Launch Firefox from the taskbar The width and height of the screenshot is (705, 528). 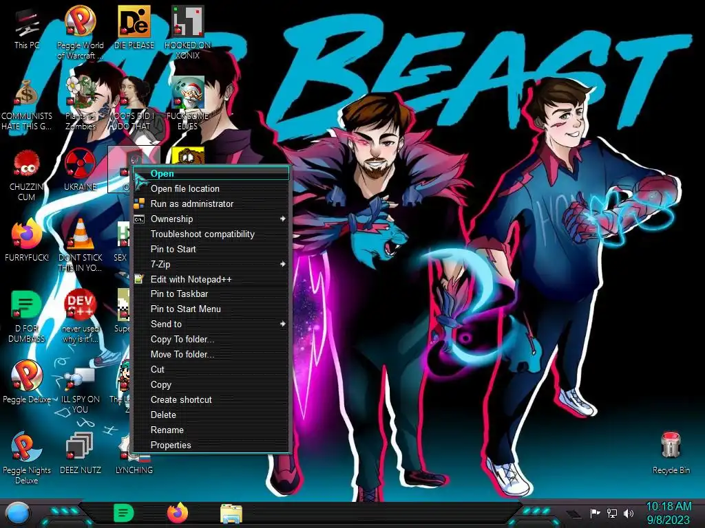[178, 513]
